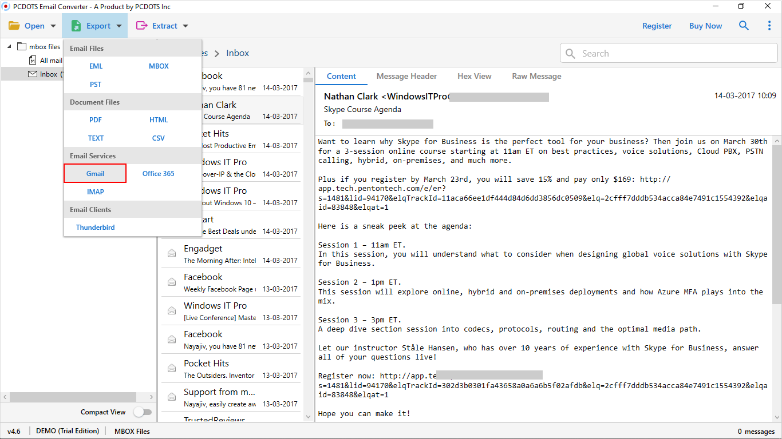Click envelope icon beside Weekly Facebook Page email
The height and width of the screenshot is (439, 782).
tap(172, 282)
